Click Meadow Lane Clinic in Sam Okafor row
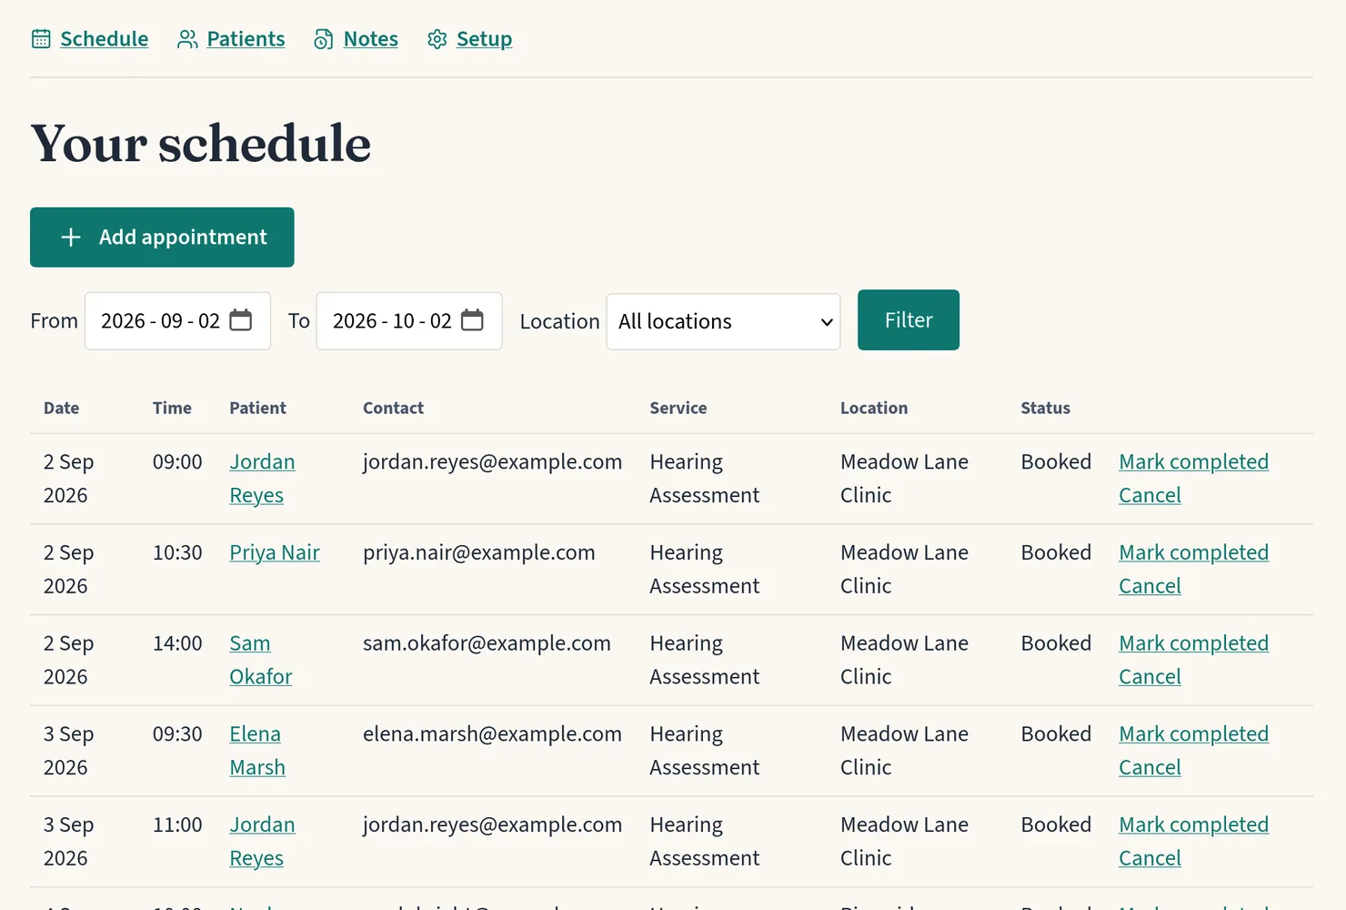This screenshot has width=1346, height=910. tap(904, 660)
